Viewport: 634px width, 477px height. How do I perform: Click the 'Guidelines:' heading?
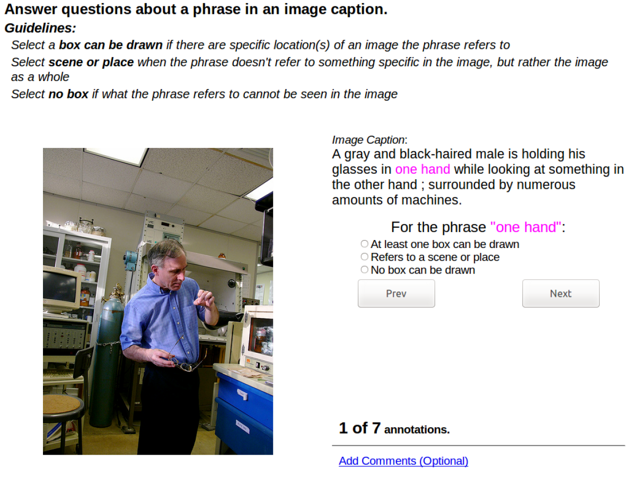[x=40, y=28]
